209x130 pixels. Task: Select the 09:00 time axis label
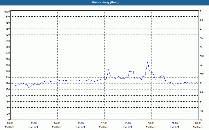point(81,123)
